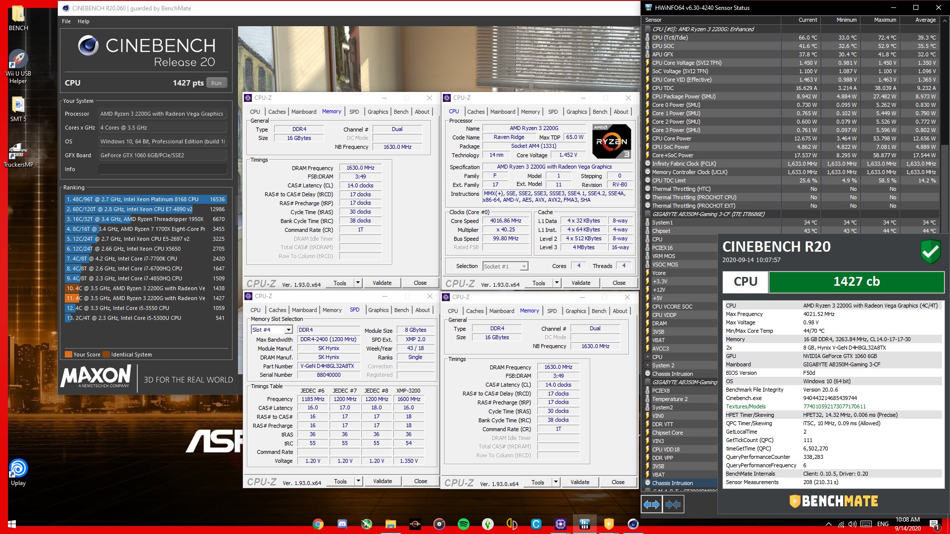
Task: Open the network icon in system tray
Action: [841, 524]
